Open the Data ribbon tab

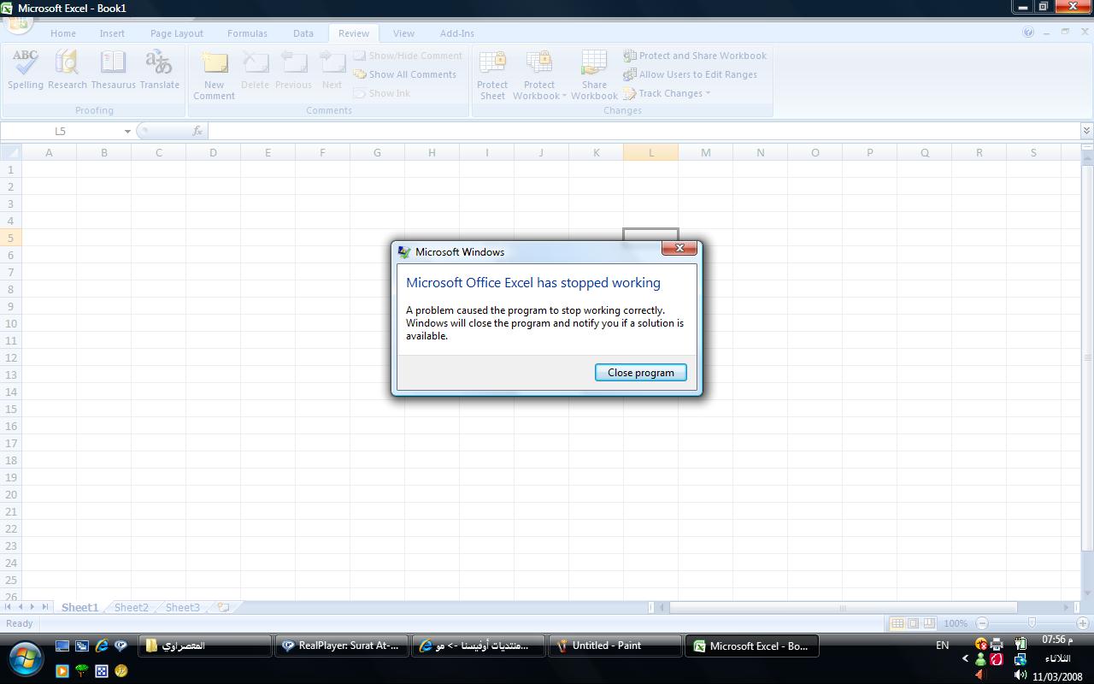(x=303, y=33)
